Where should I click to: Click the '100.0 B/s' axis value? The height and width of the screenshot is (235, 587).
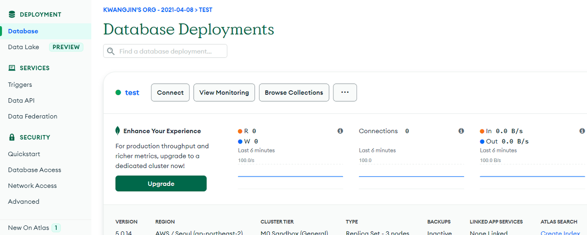point(490,161)
